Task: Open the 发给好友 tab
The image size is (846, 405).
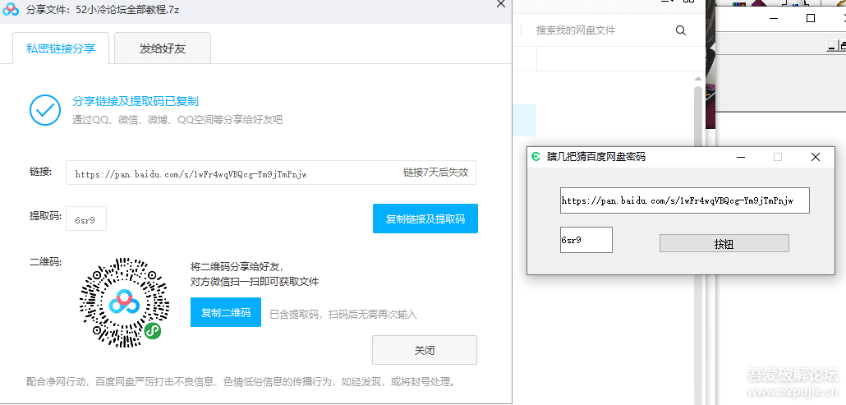Action: [163, 48]
